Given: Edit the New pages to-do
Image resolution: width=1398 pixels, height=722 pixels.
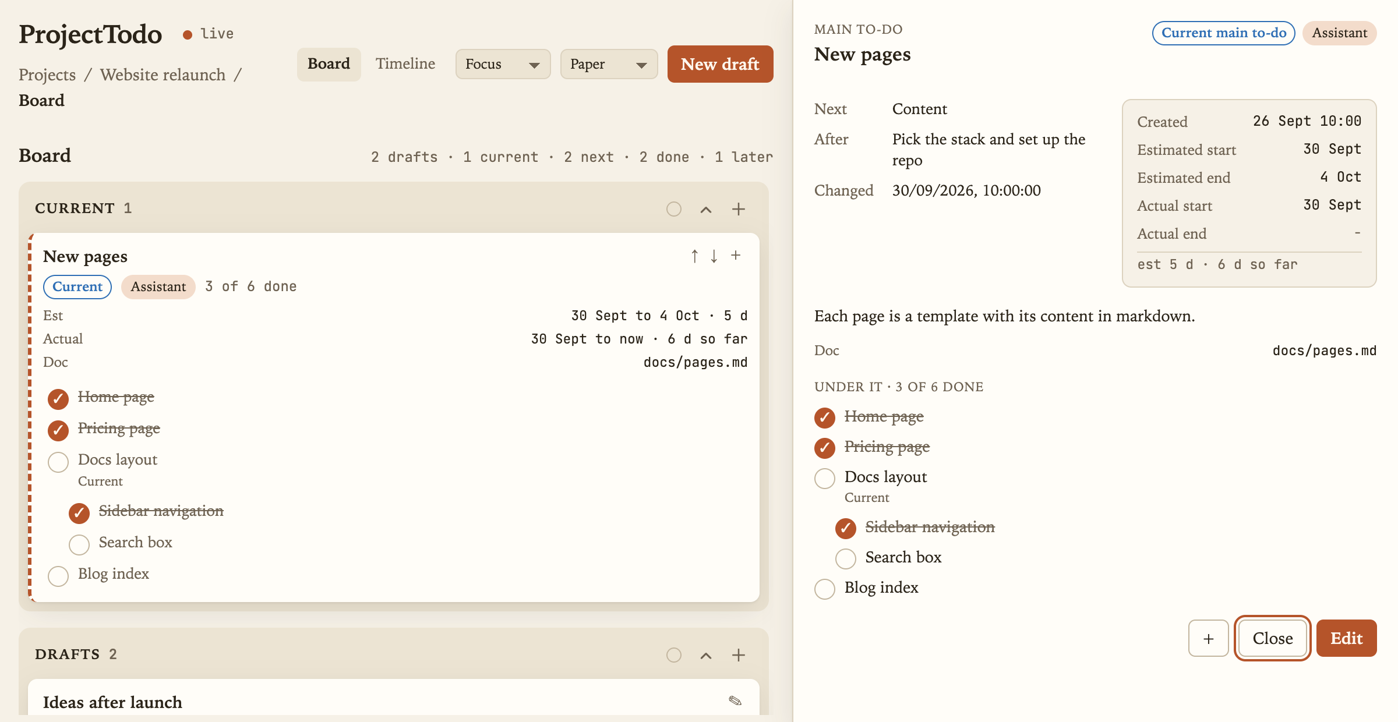Looking at the screenshot, I should click(x=1346, y=638).
